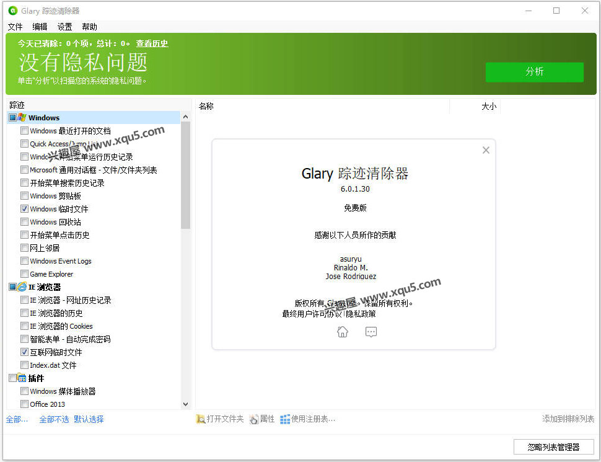Screen dimensions: 601x462
Task: Open the 设置 menu
Action: click(x=64, y=27)
